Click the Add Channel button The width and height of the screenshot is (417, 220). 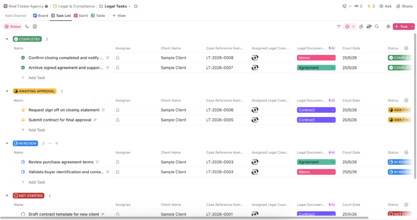click(16, 16)
